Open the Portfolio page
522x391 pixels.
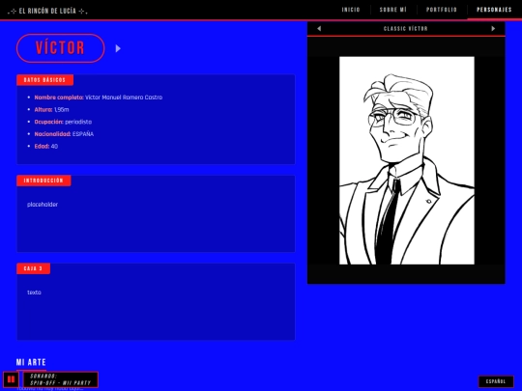pos(442,10)
